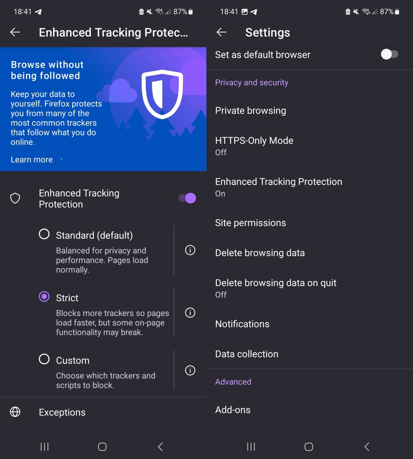
Task: Open Notifications settings
Action: point(242,324)
